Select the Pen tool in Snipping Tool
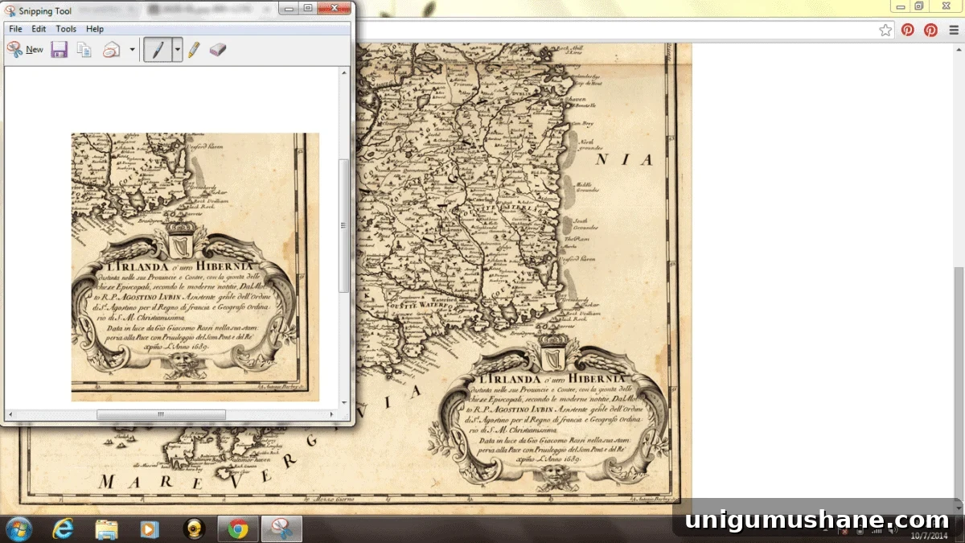Screen dimensions: 965x543 [158, 50]
